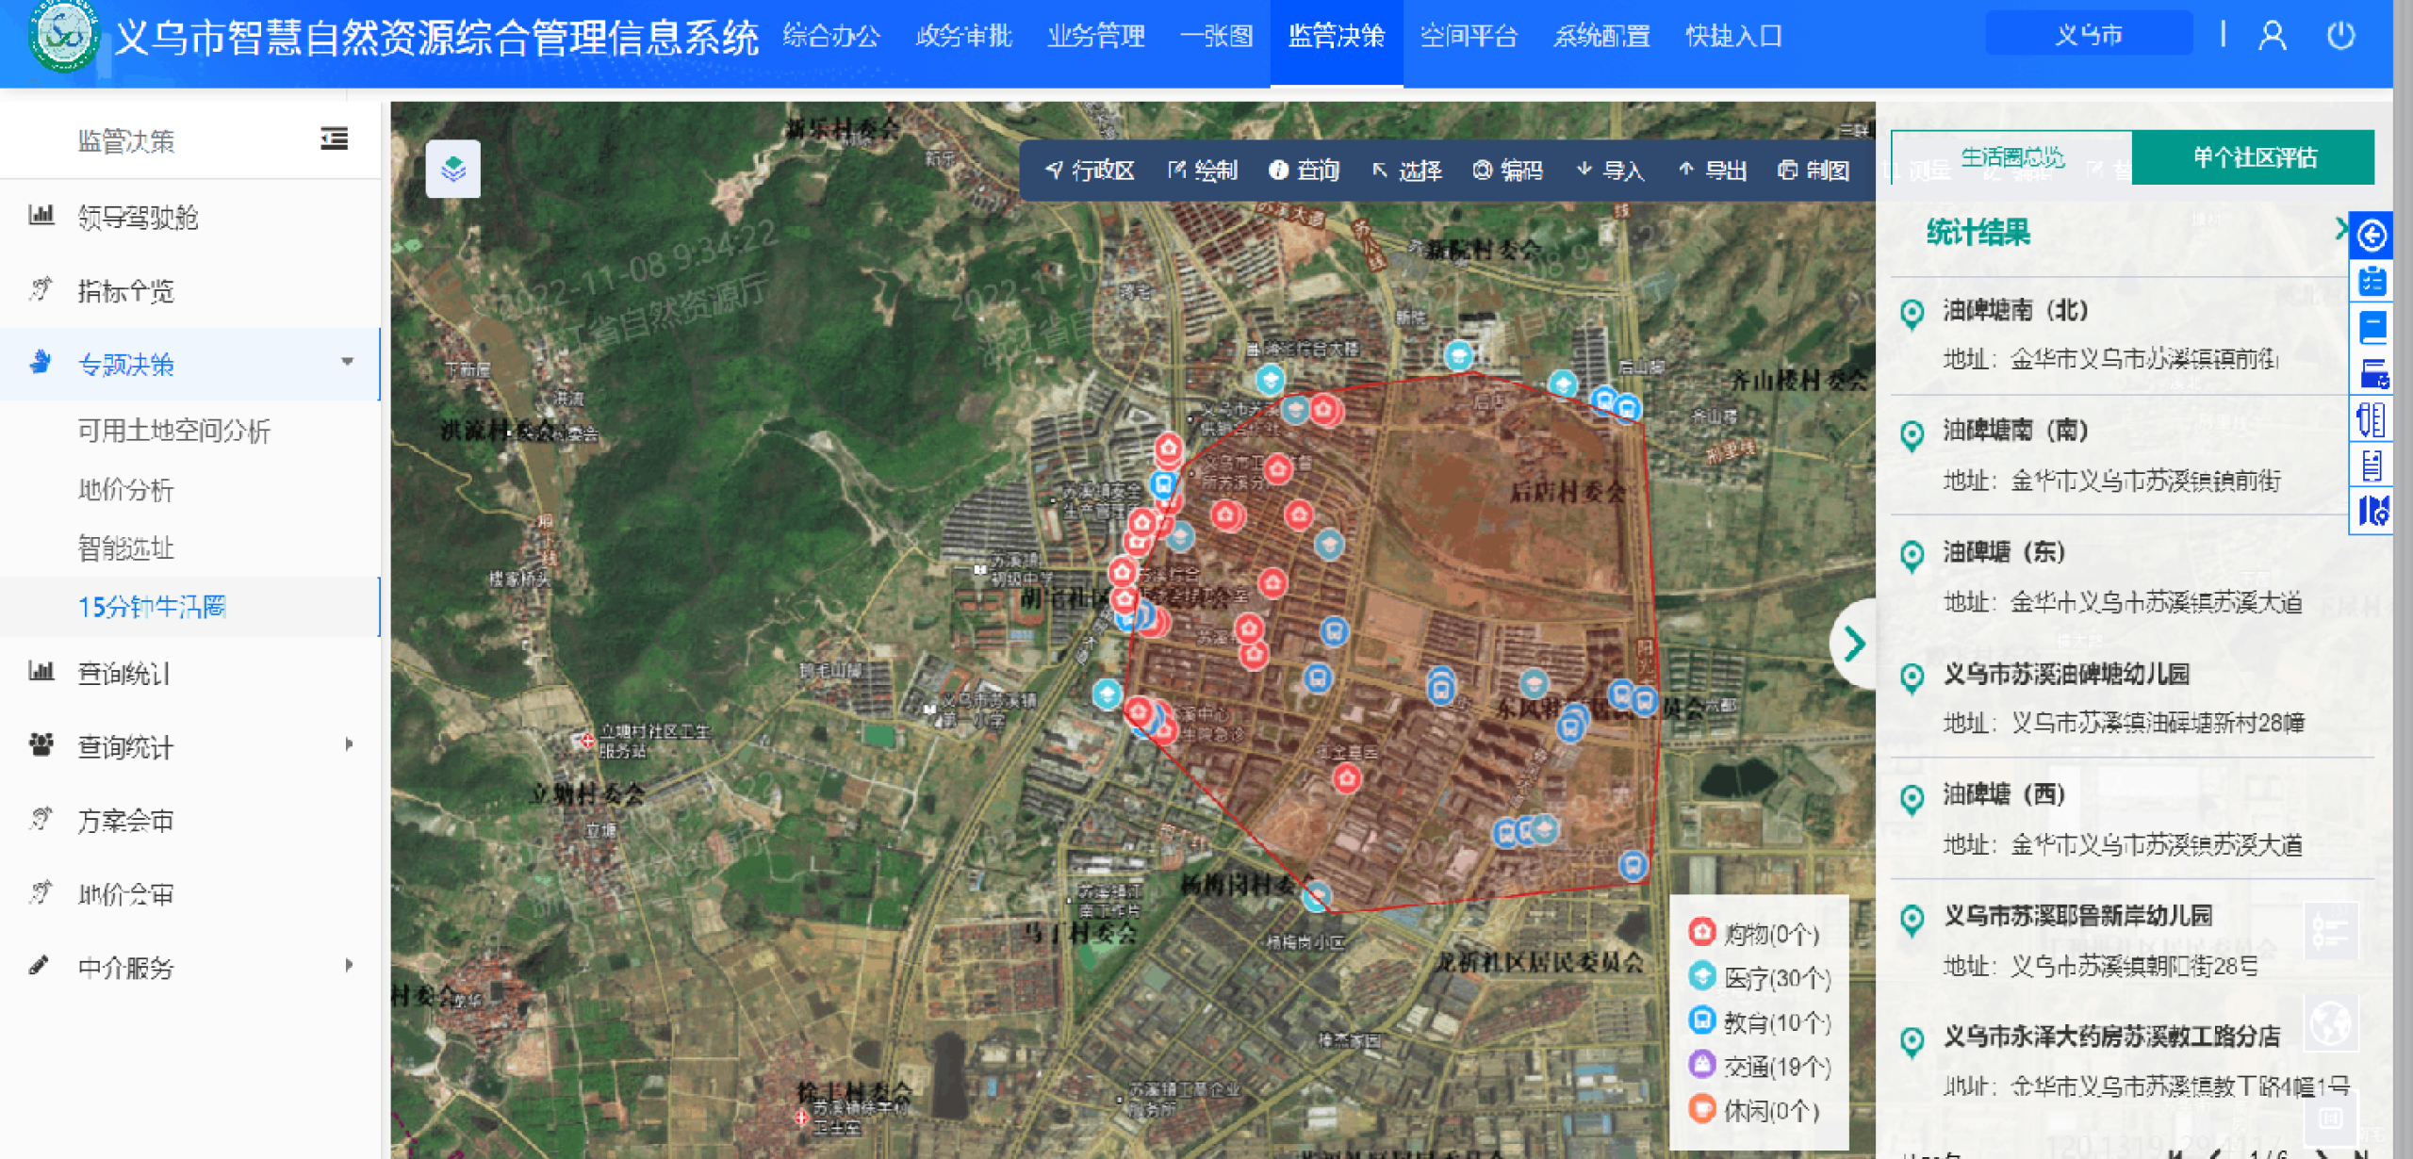Image resolution: width=2413 pixels, height=1159 pixels.
Task: Switch to 单个社区评估 tab
Action: [2253, 157]
